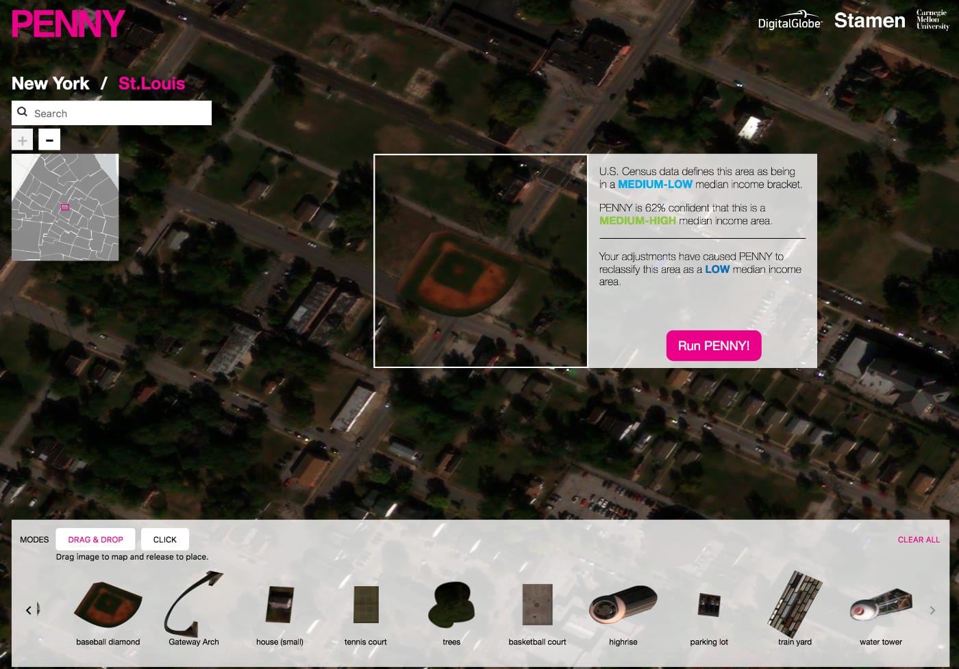Click inside the Search field
This screenshot has height=669, width=959.
(x=110, y=112)
